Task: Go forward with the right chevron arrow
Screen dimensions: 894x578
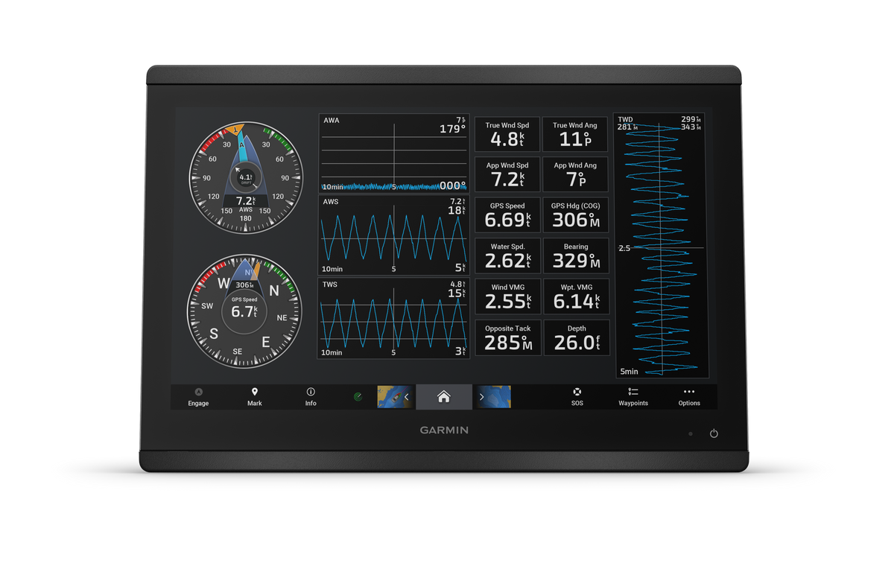Action: coord(481,397)
